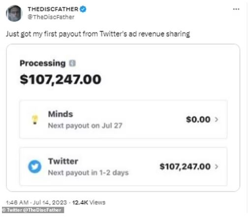Select the Minds payout row
This screenshot has height=222, width=249.
124,120
